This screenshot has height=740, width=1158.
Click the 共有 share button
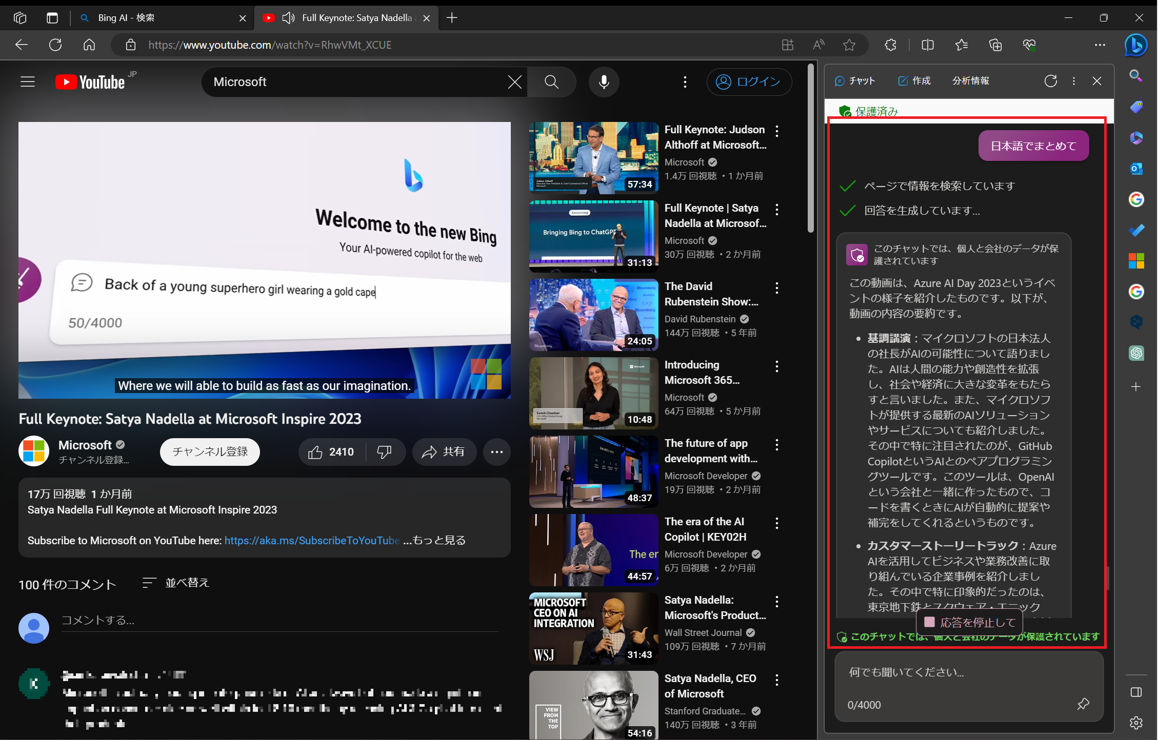tap(444, 452)
